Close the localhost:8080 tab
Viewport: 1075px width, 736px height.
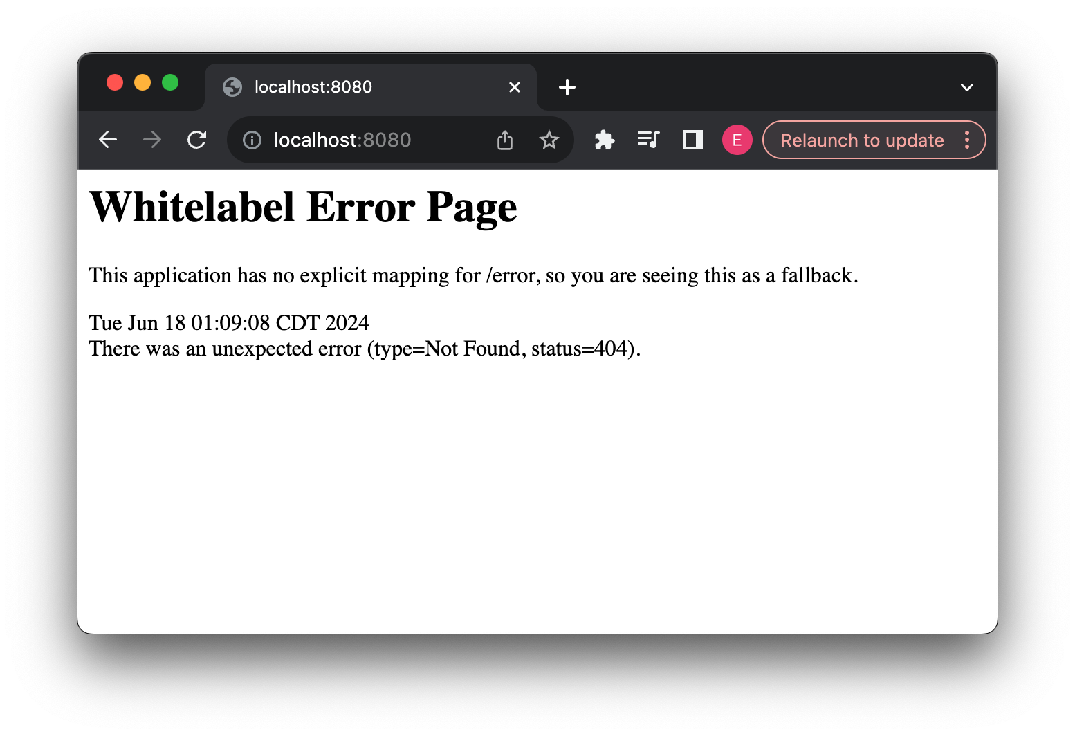click(515, 87)
